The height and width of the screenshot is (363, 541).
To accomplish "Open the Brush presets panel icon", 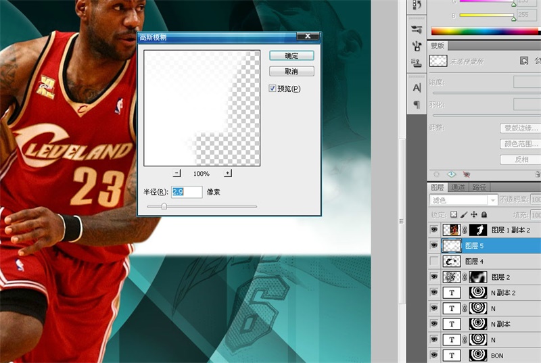I will point(417,30).
